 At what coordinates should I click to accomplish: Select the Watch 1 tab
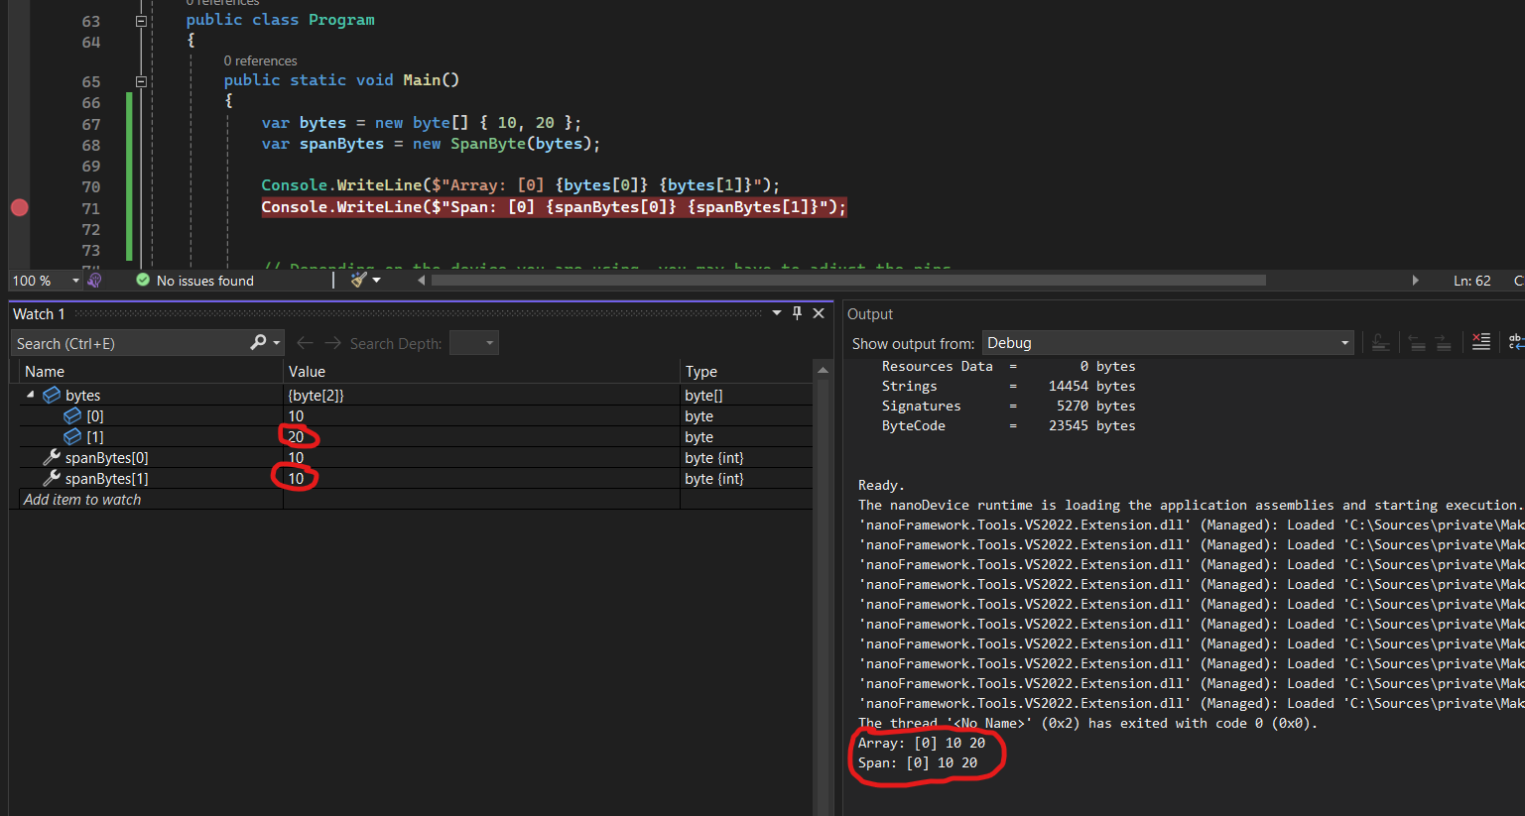(x=39, y=313)
